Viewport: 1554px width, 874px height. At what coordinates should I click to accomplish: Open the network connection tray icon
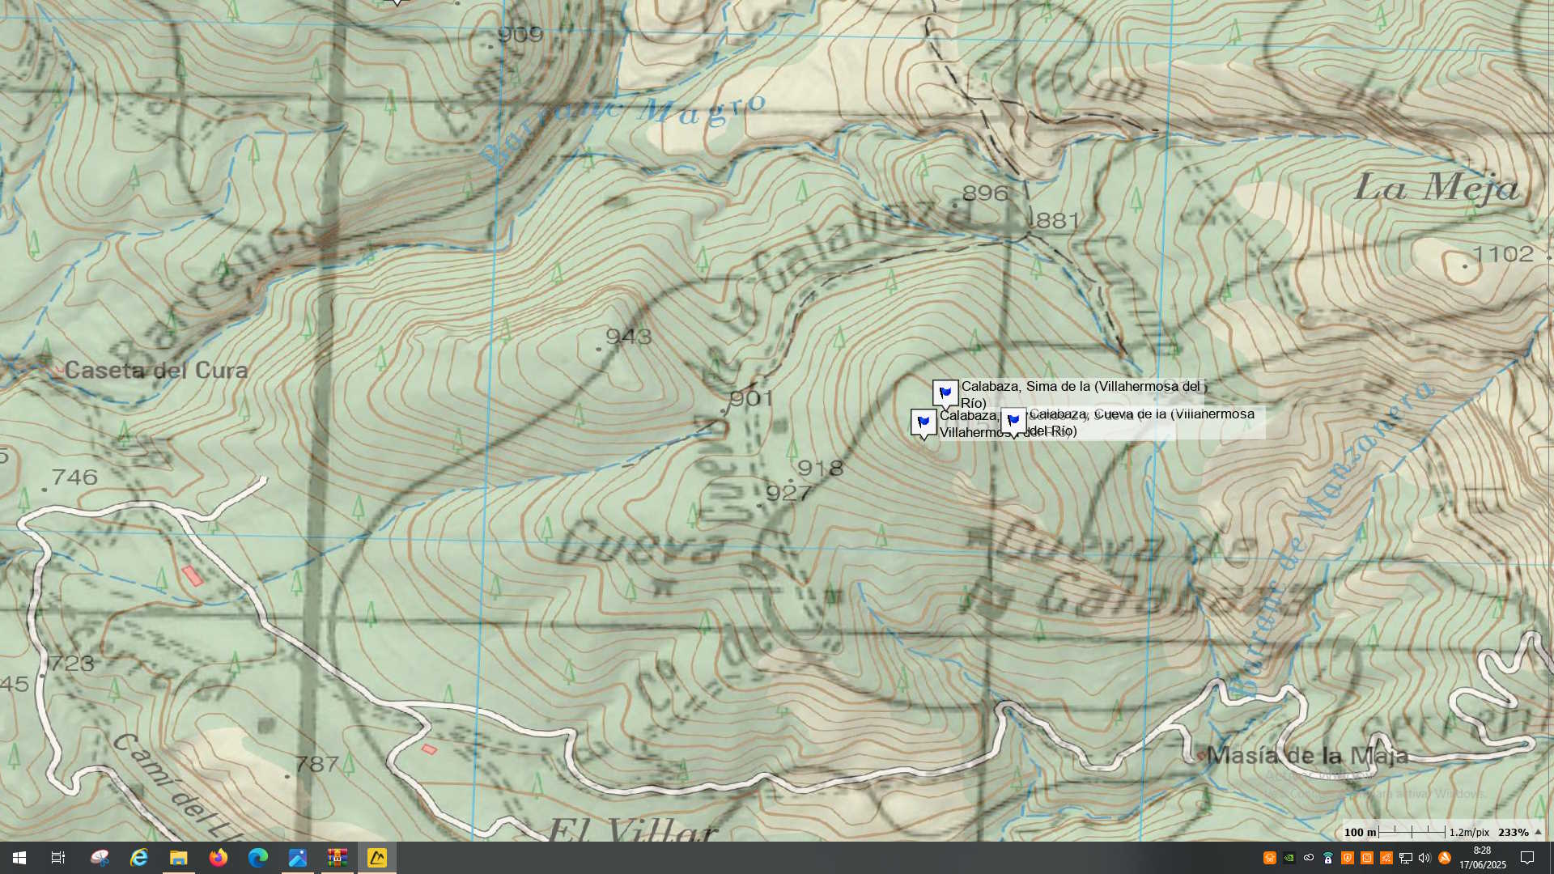pos(1406,858)
